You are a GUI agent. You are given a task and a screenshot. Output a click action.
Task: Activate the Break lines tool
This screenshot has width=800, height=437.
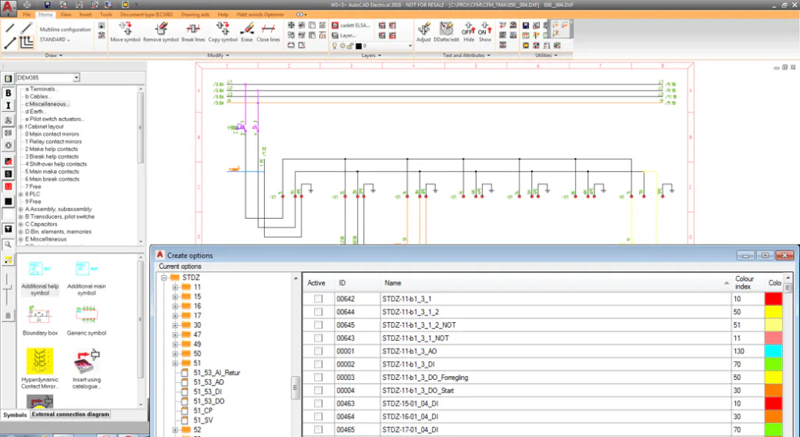click(x=193, y=31)
